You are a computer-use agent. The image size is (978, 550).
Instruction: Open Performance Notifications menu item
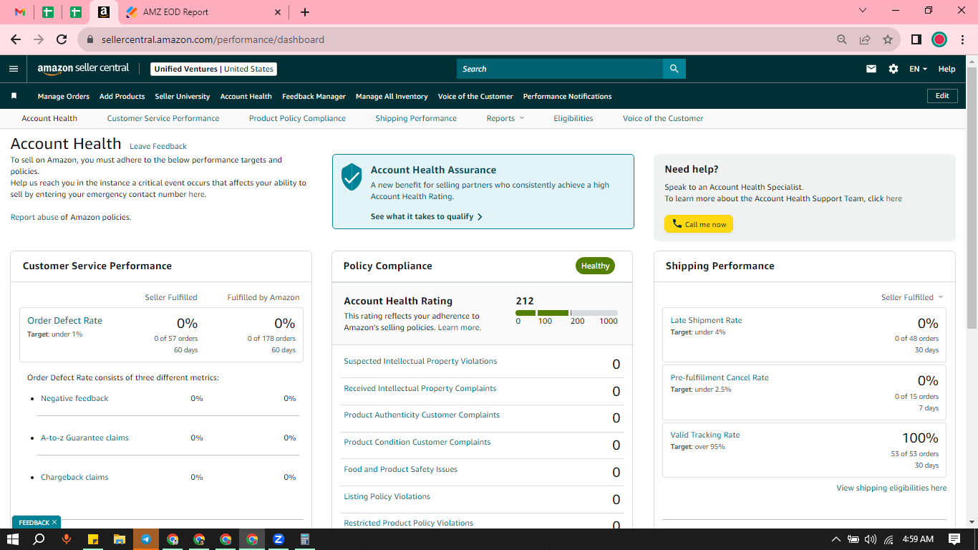point(567,96)
